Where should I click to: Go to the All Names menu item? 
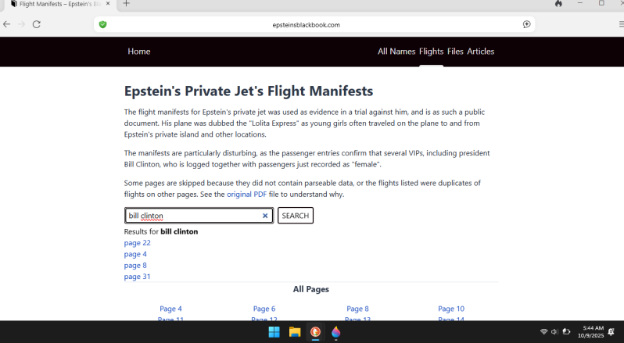(x=396, y=52)
